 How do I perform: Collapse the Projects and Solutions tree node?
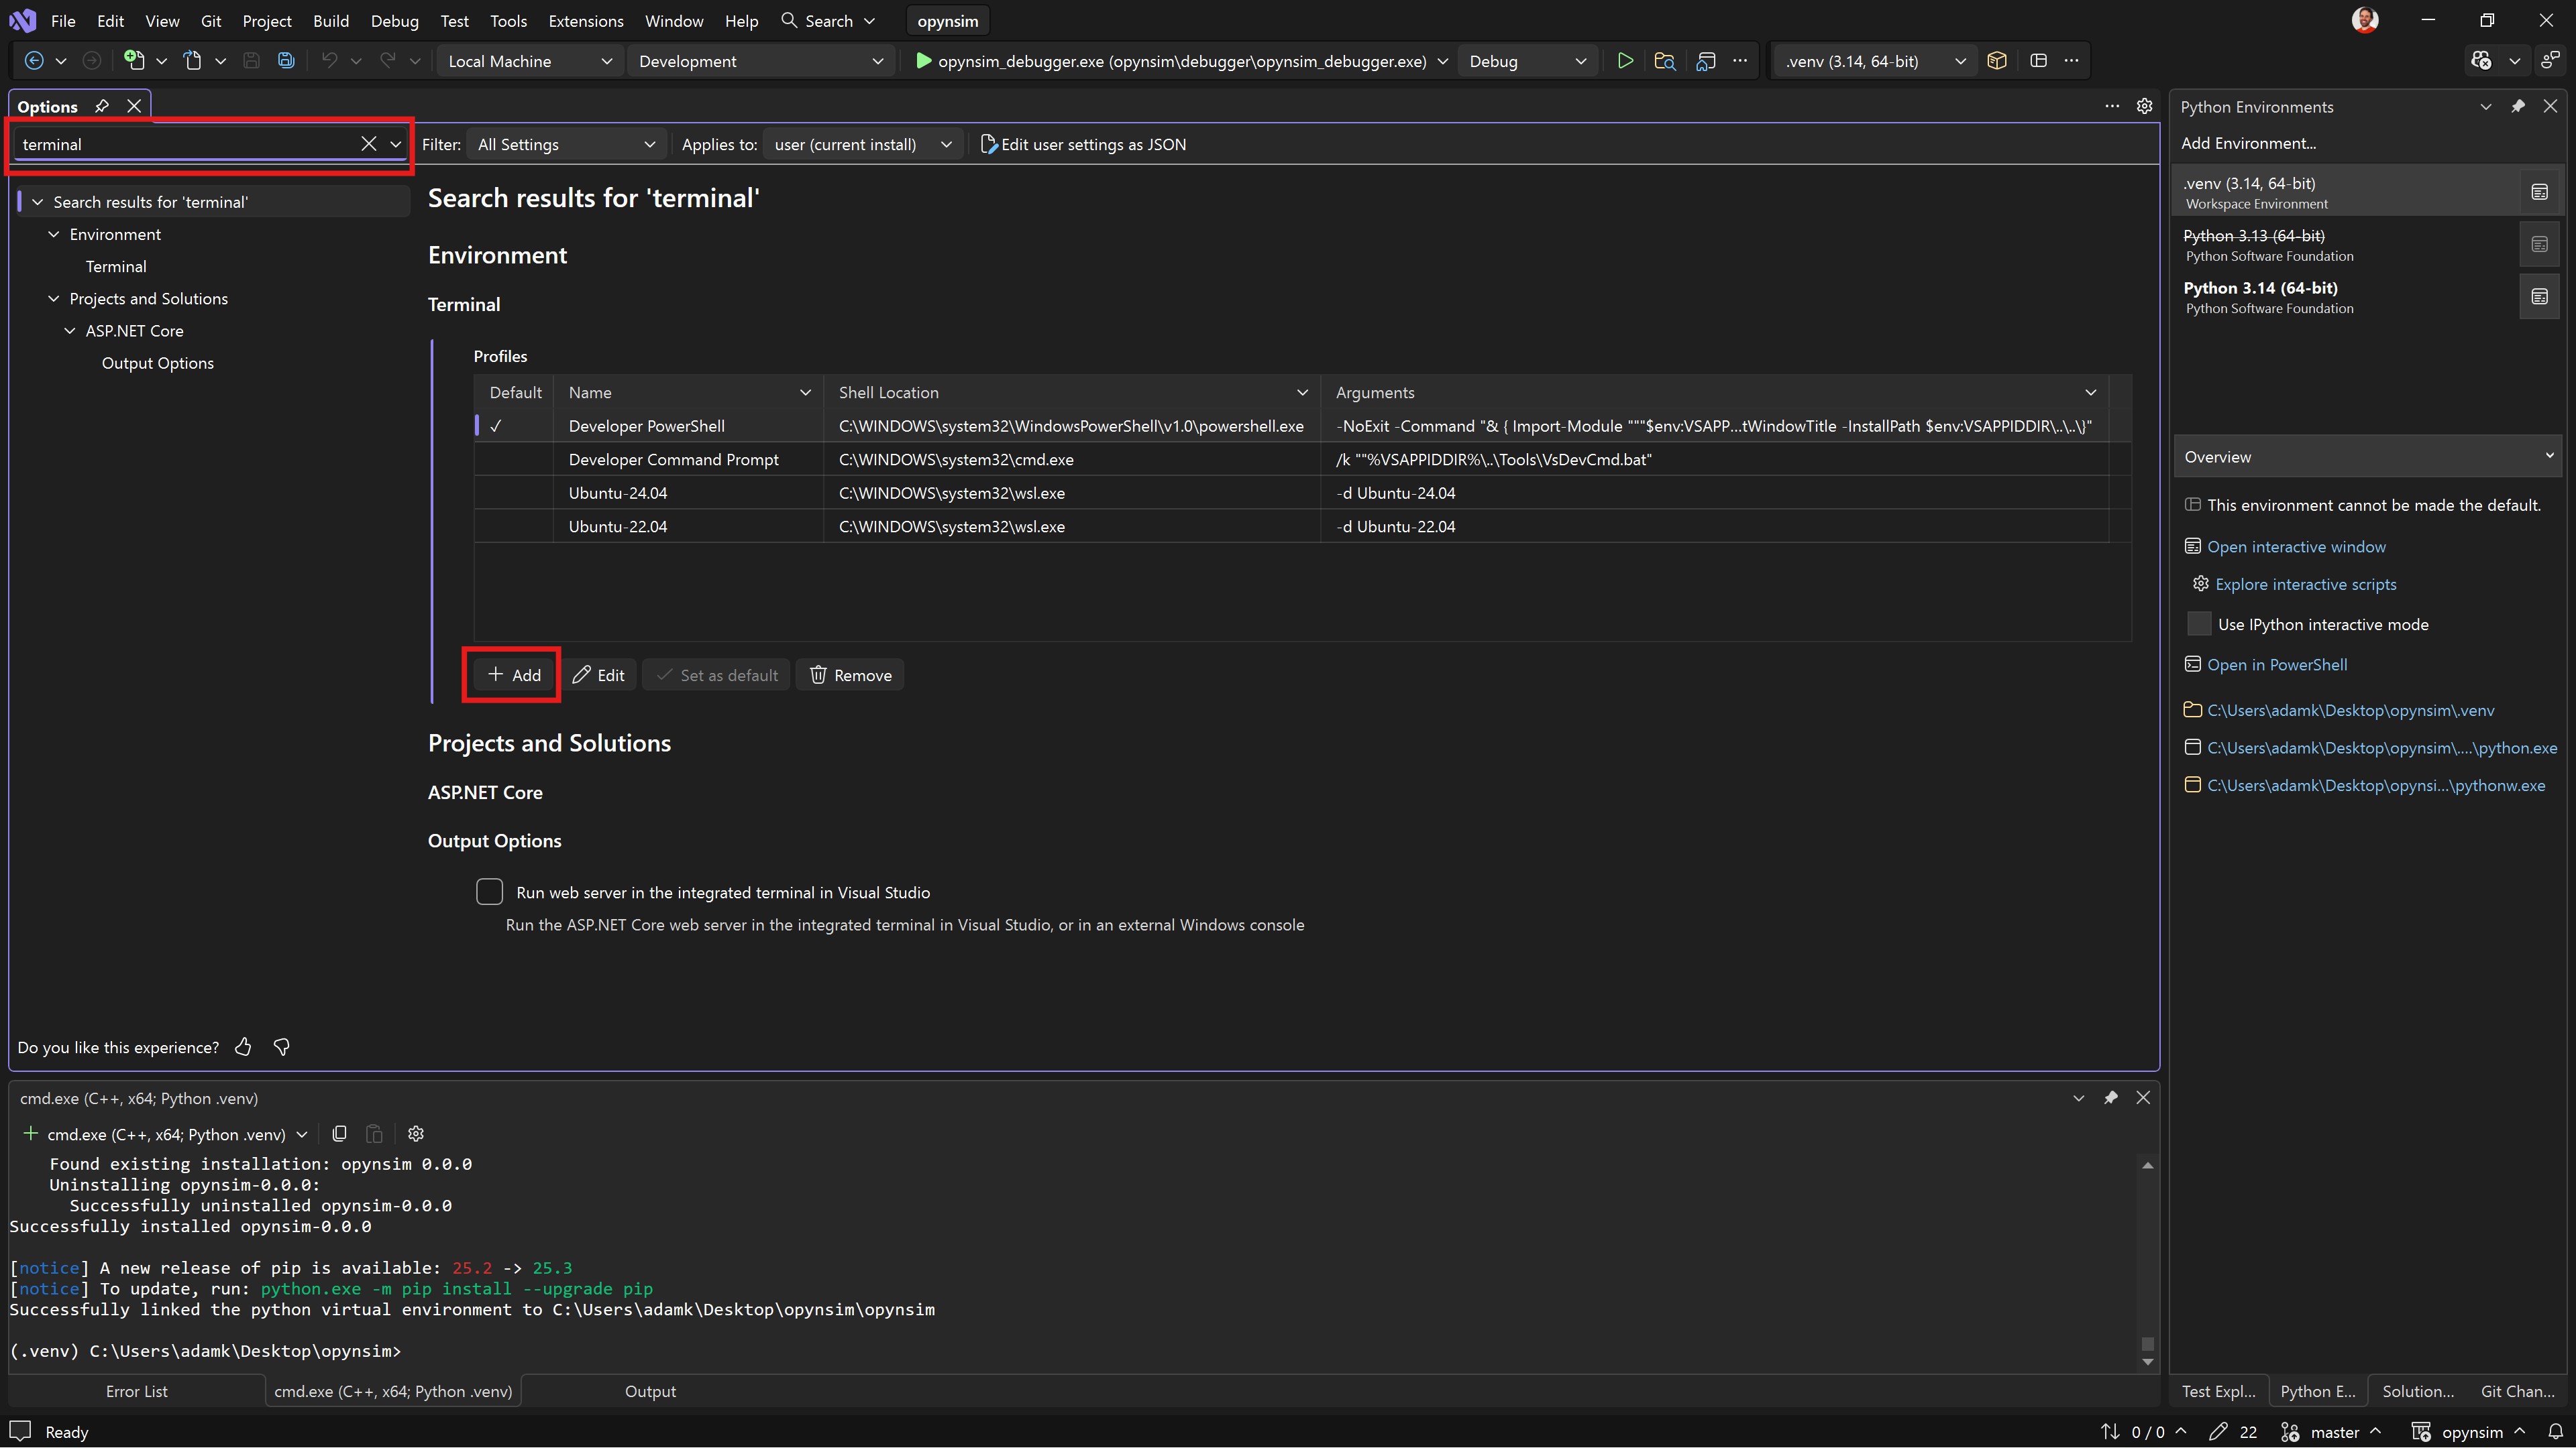(54, 299)
